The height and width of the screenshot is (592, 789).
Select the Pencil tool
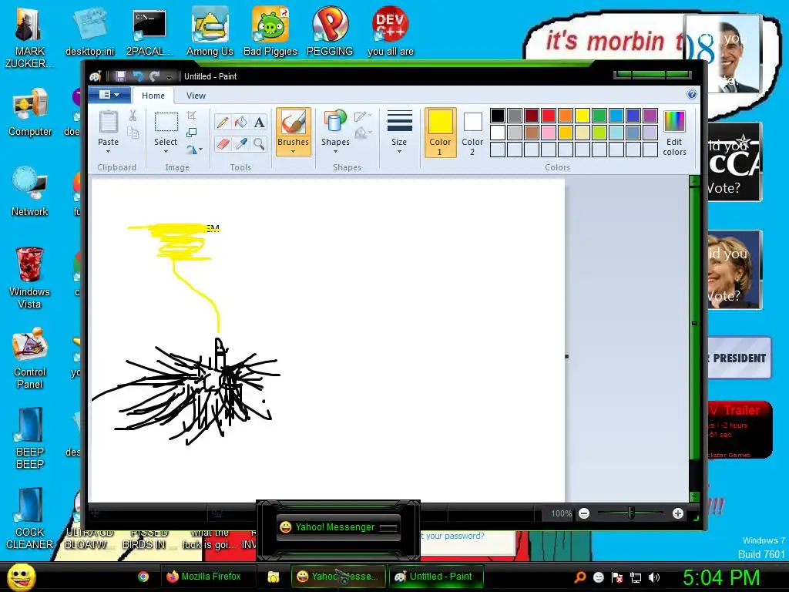pyautogui.click(x=223, y=123)
